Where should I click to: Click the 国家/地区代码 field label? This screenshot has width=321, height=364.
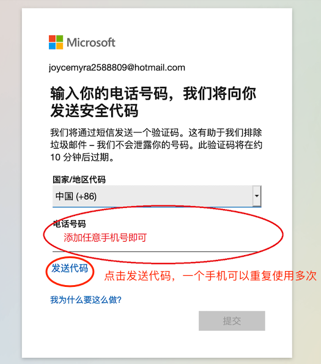[79, 179]
